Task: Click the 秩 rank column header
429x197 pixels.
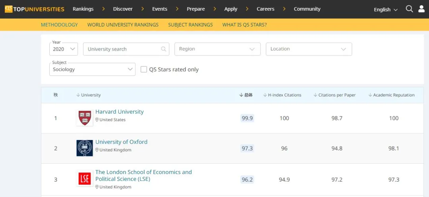Action: click(56, 95)
